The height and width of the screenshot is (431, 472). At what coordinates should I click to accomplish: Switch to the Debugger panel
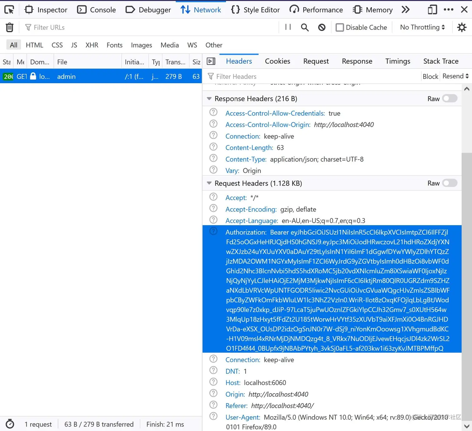[x=148, y=10]
